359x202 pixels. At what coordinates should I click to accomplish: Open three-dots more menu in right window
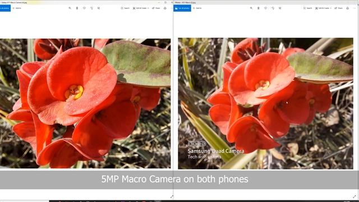point(355,8)
